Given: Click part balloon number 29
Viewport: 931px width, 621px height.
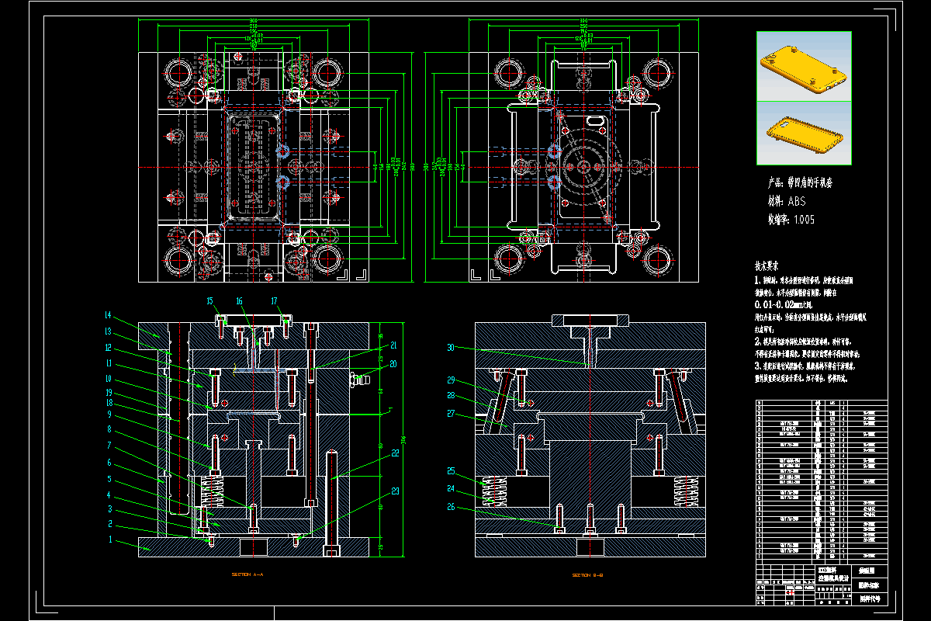Looking at the screenshot, I should point(452,380).
